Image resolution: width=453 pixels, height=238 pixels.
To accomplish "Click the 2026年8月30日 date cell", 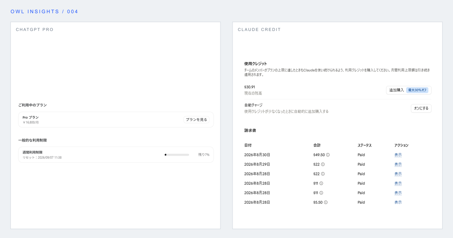I will coord(257,155).
